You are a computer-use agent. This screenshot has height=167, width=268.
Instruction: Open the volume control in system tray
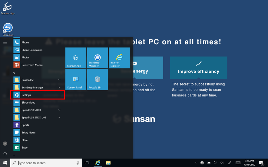tap(222, 163)
